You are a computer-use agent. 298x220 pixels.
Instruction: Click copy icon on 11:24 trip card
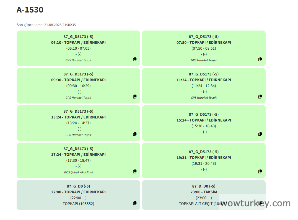[260, 97]
